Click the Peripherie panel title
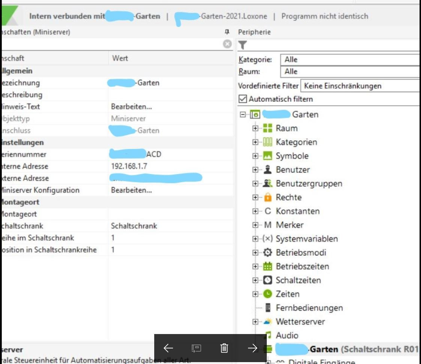 [x=254, y=32]
